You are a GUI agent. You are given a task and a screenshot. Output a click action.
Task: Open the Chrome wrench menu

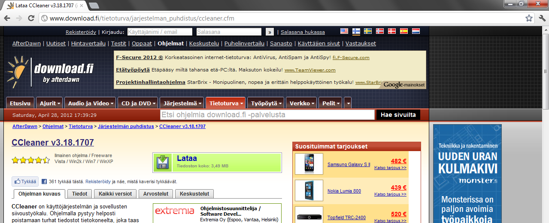click(x=542, y=18)
